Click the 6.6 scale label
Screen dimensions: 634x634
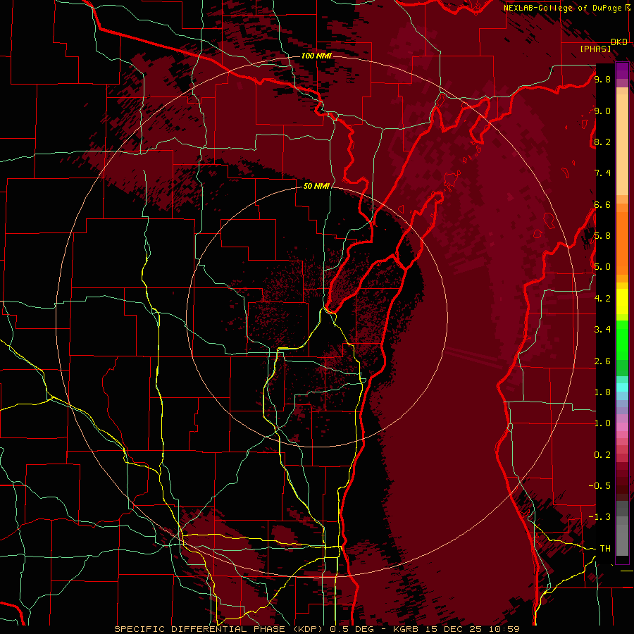coord(602,204)
